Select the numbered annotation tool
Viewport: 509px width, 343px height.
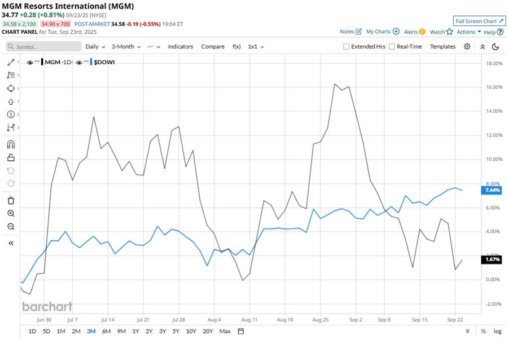pyautogui.click(x=11, y=114)
